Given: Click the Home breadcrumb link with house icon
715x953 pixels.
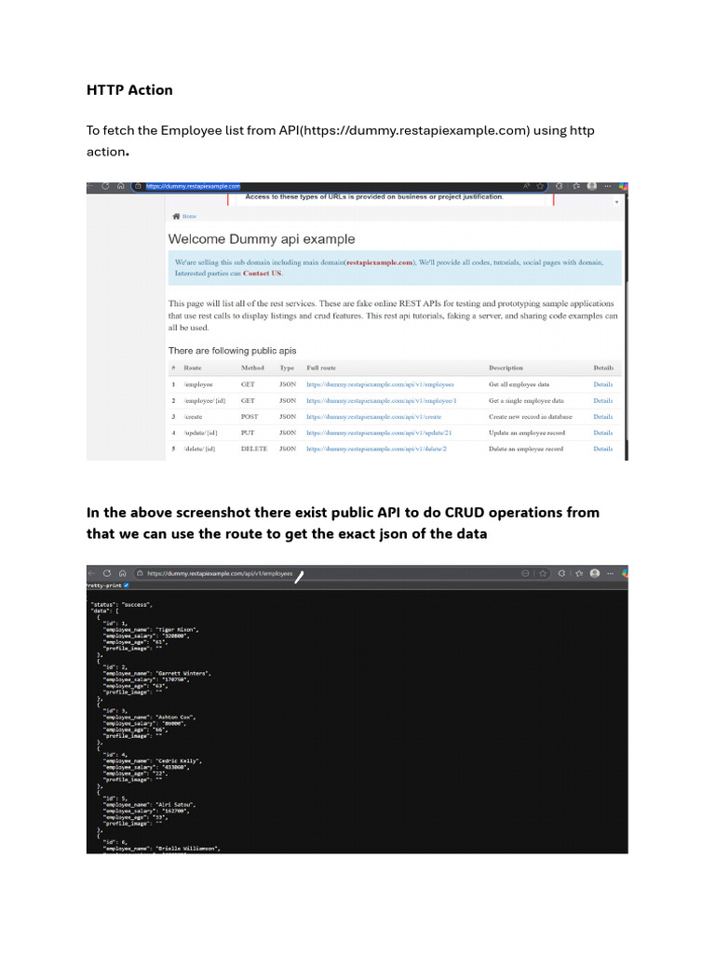Looking at the screenshot, I should pyautogui.click(x=185, y=216).
